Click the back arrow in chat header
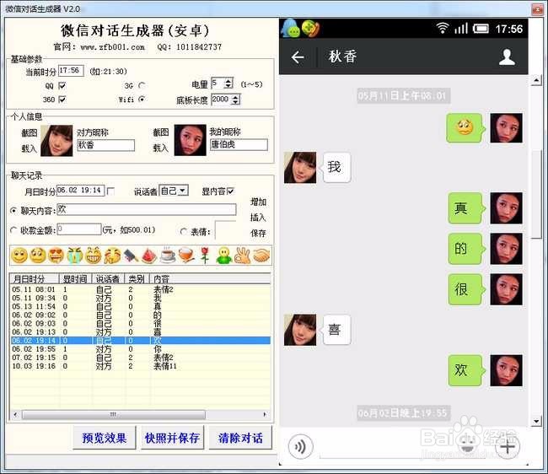This screenshot has width=548, height=474. pos(298,57)
